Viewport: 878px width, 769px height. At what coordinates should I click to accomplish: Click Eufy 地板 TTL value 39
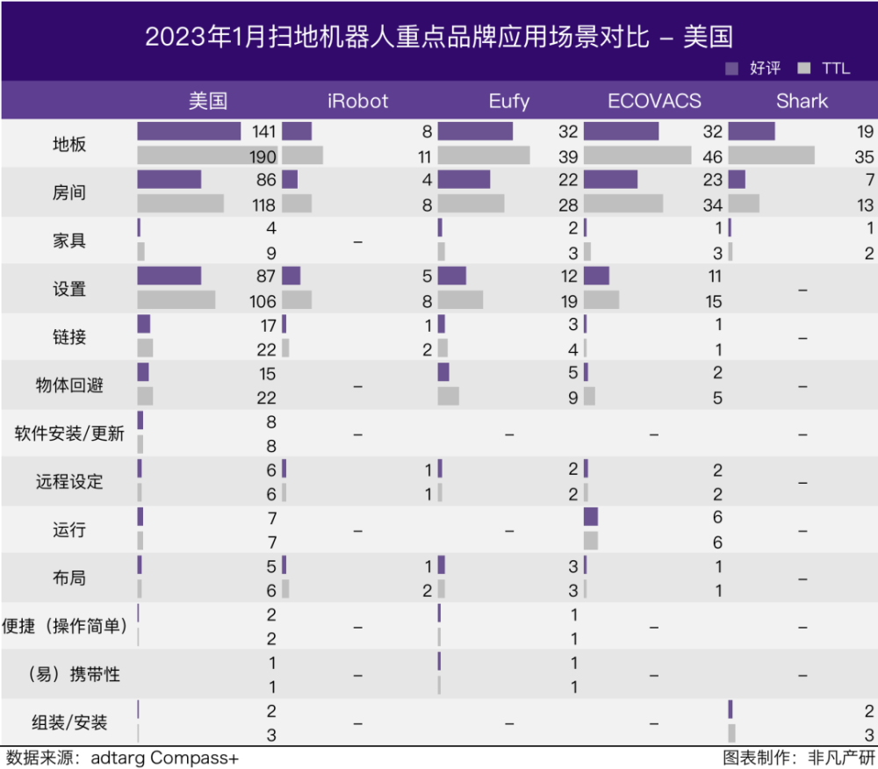568,157
